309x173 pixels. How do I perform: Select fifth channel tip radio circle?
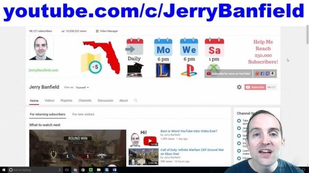[239, 151]
